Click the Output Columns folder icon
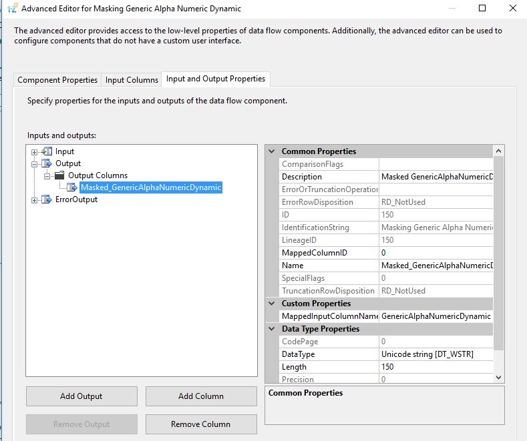 59,175
